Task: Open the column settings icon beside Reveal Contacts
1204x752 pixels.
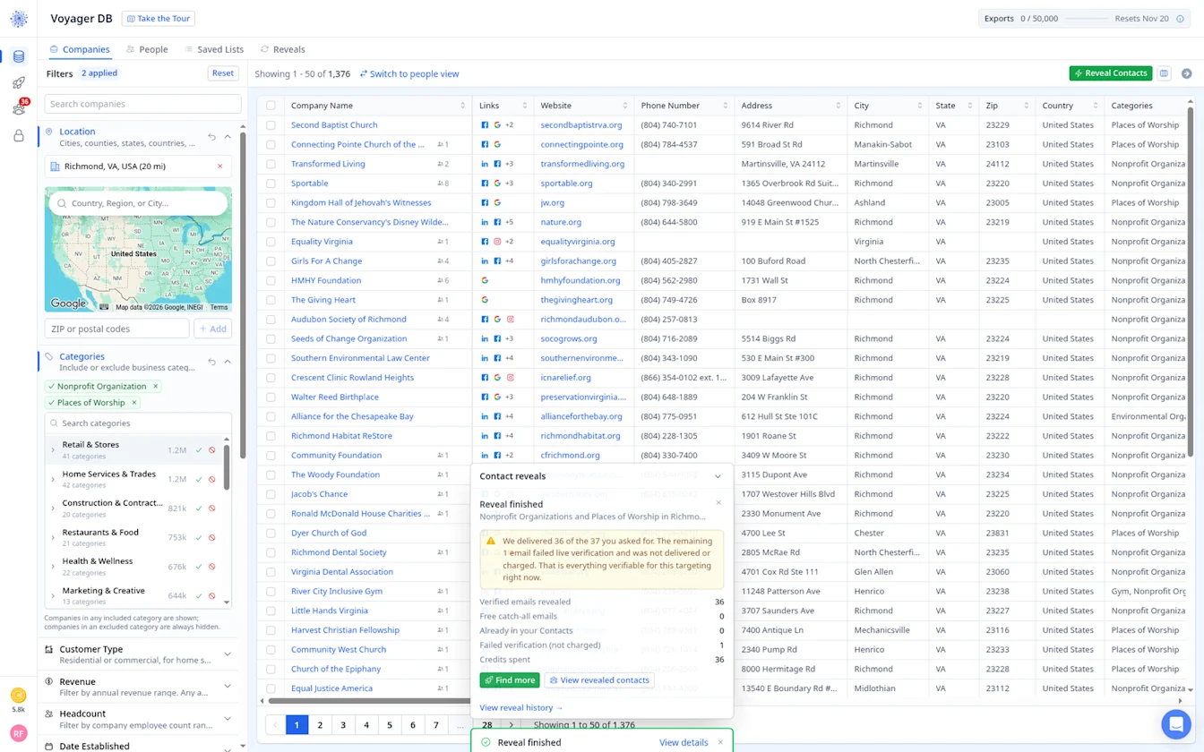Action: pyautogui.click(x=1164, y=73)
